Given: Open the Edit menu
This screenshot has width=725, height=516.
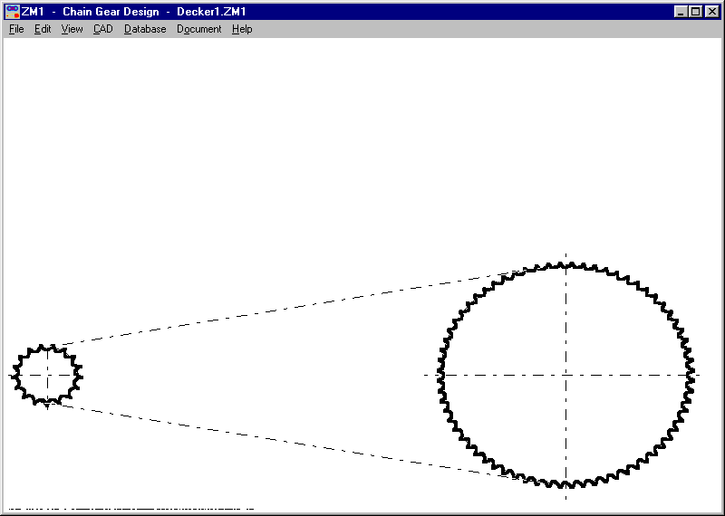Looking at the screenshot, I should click(43, 29).
